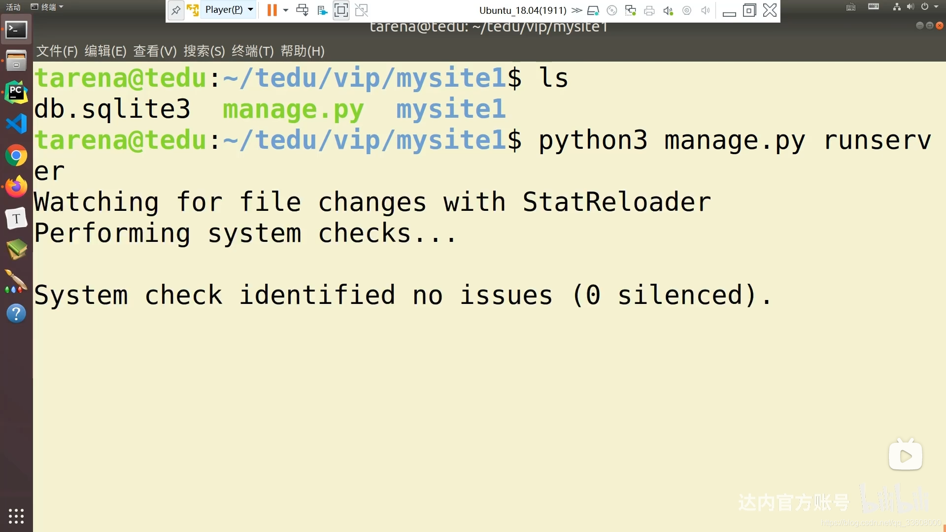The image size is (946, 532).
Task: Open the Typora T icon in dock
Action: coord(16,219)
